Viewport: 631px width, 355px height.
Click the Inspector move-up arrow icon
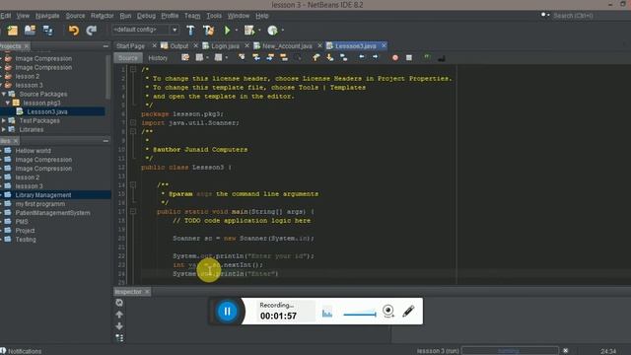click(x=119, y=315)
